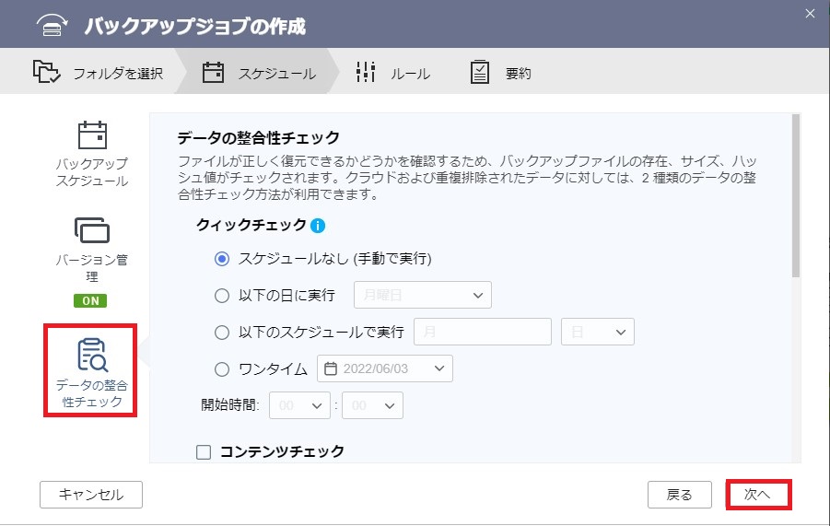Select the 以下の日に実行 radio option
Image resolution: width=830 pixels, height=526 pixels.
[x=222, y=296]
